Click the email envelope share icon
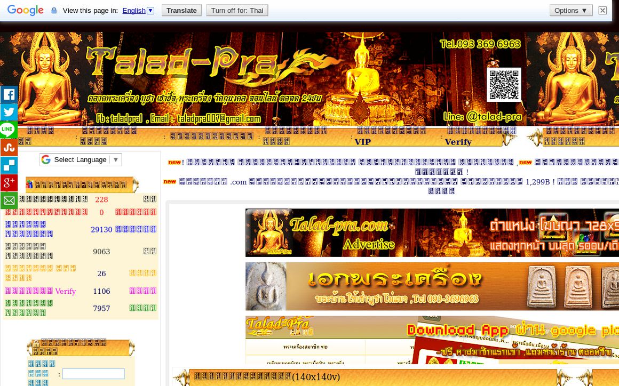 (9, 200)
